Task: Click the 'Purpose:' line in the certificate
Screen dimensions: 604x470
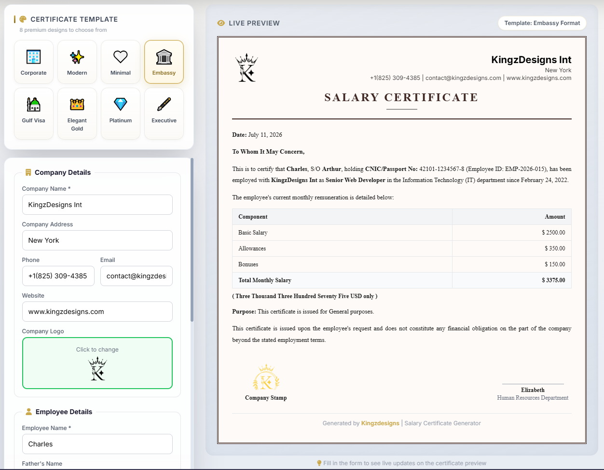Action: (x=303, y=312)
